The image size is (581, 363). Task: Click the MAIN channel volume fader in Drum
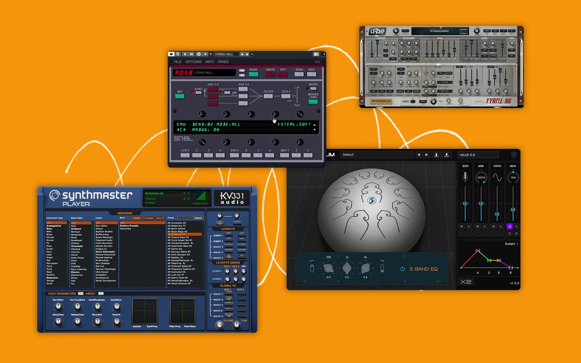(513, 209)
